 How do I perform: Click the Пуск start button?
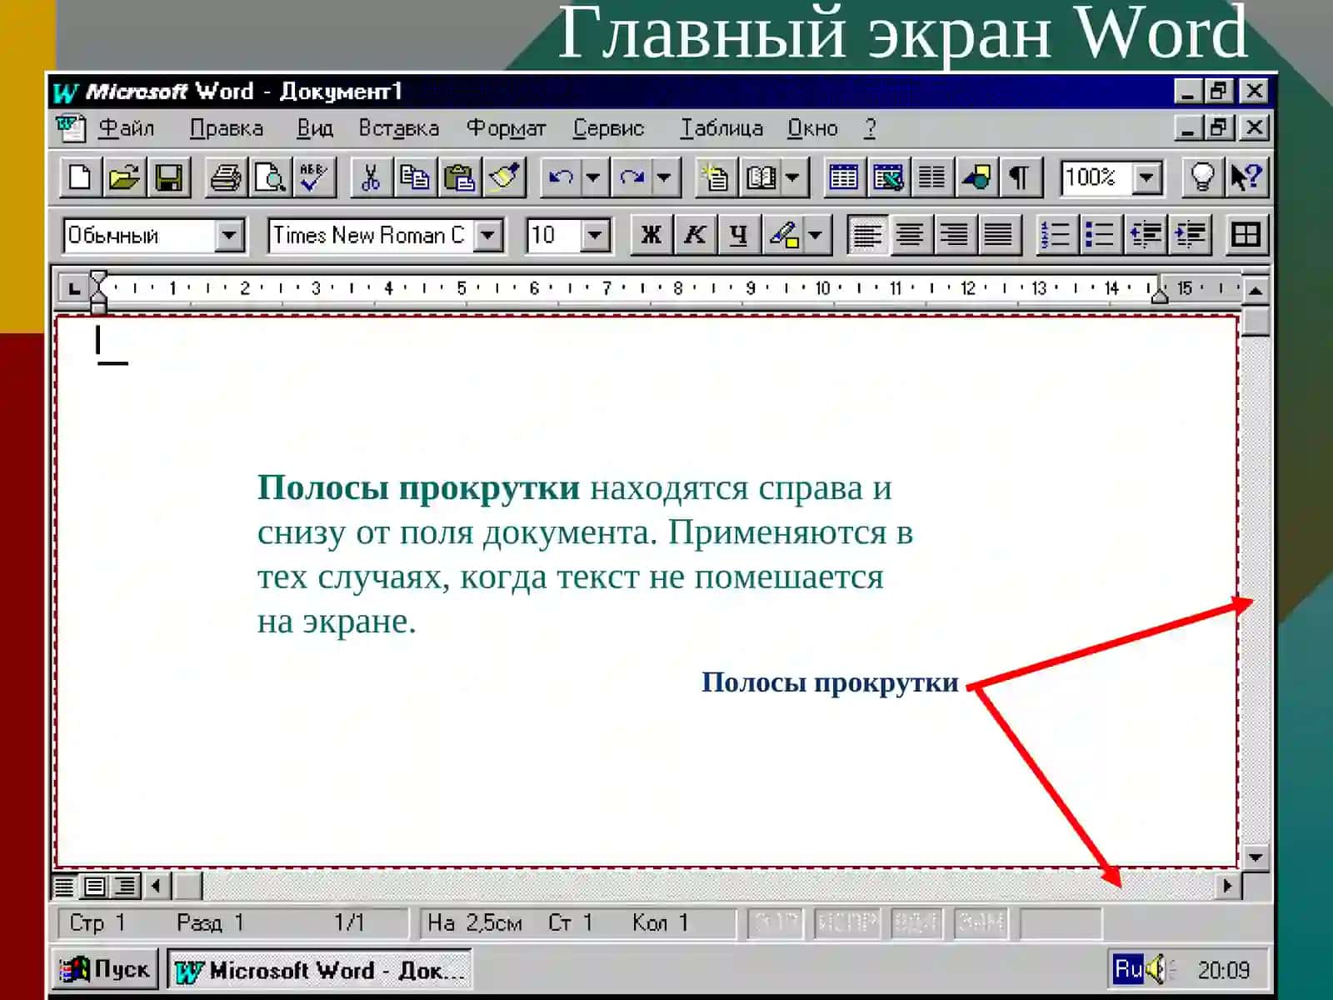click(x=105, y=969)
